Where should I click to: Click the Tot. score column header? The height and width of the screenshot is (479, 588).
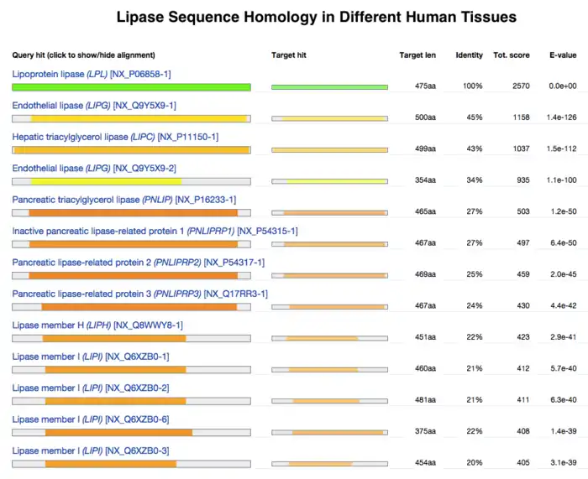pyautogui.click(x=512, y=55)
